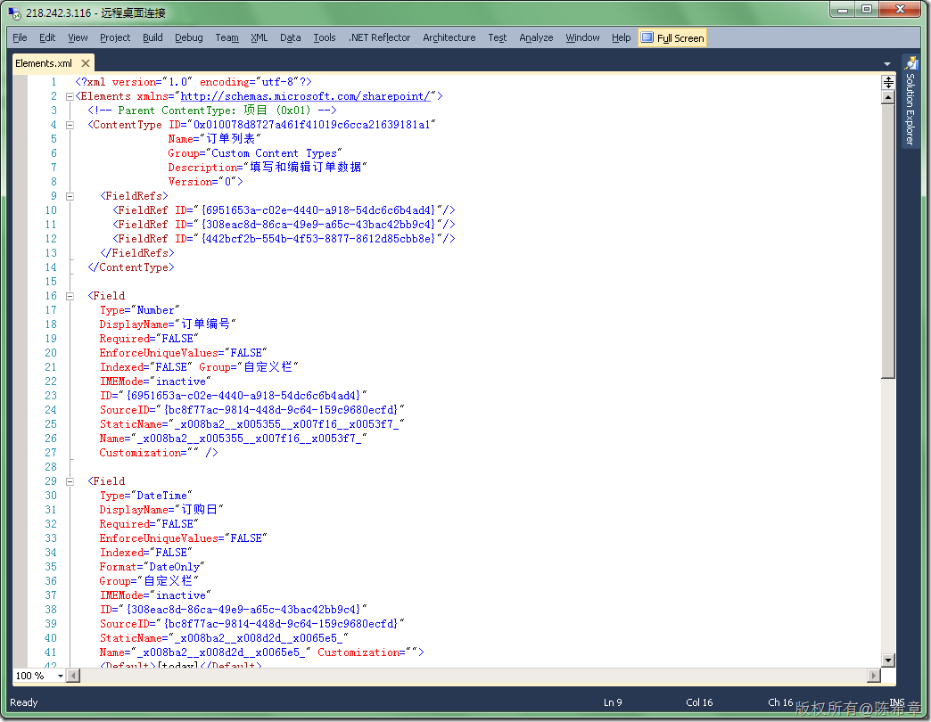Click the DisplayName="订购日" attribute

click(161, 510)
